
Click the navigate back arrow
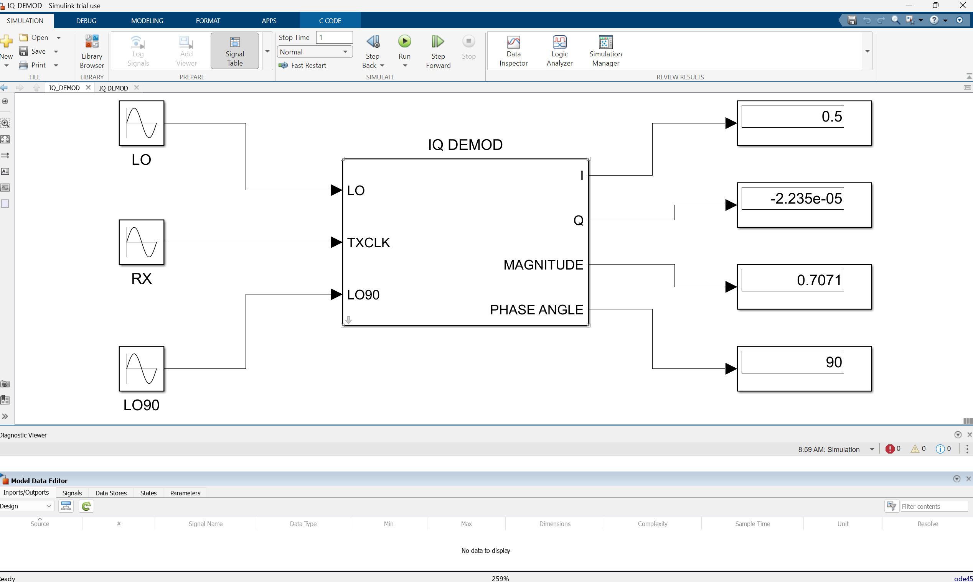click(4, 87)
